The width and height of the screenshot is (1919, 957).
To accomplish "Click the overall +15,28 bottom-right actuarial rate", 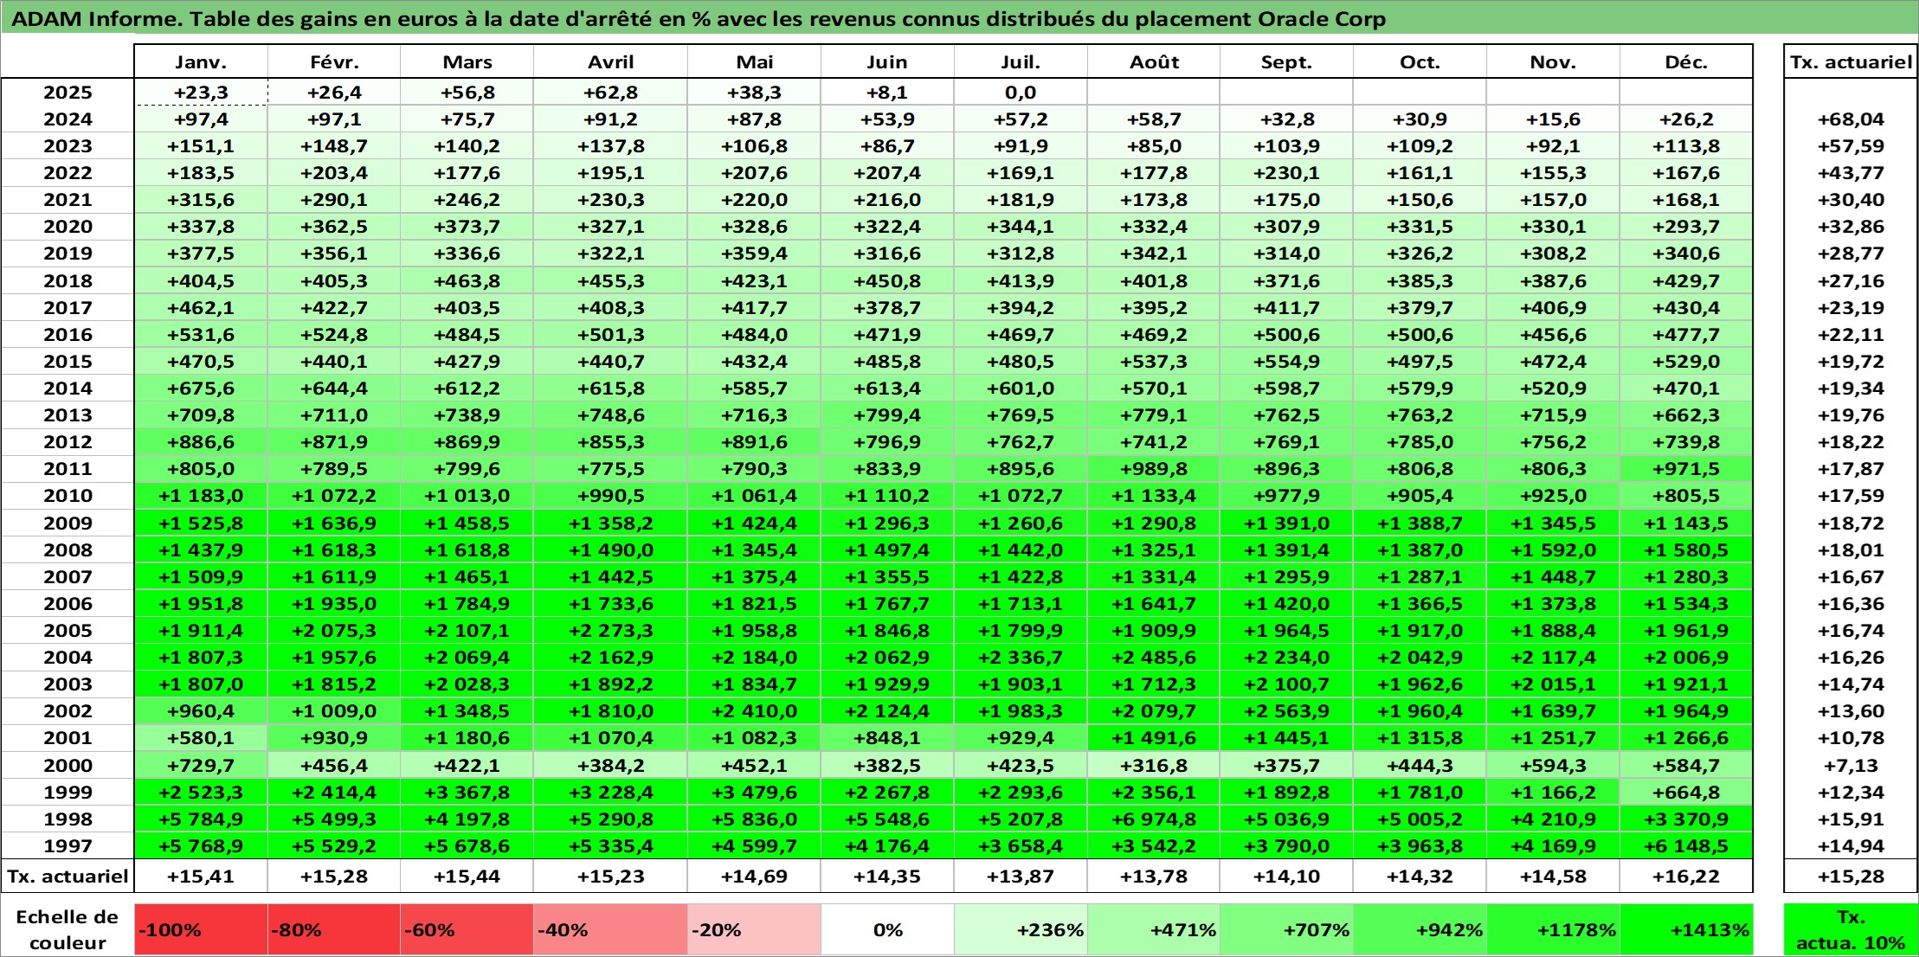I will point(1851,876).
